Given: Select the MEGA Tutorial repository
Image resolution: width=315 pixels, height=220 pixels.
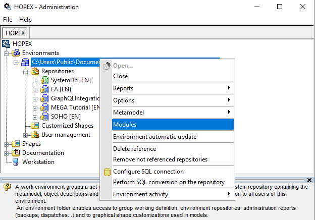Looking at the screenshot, I should click(71, 107).
